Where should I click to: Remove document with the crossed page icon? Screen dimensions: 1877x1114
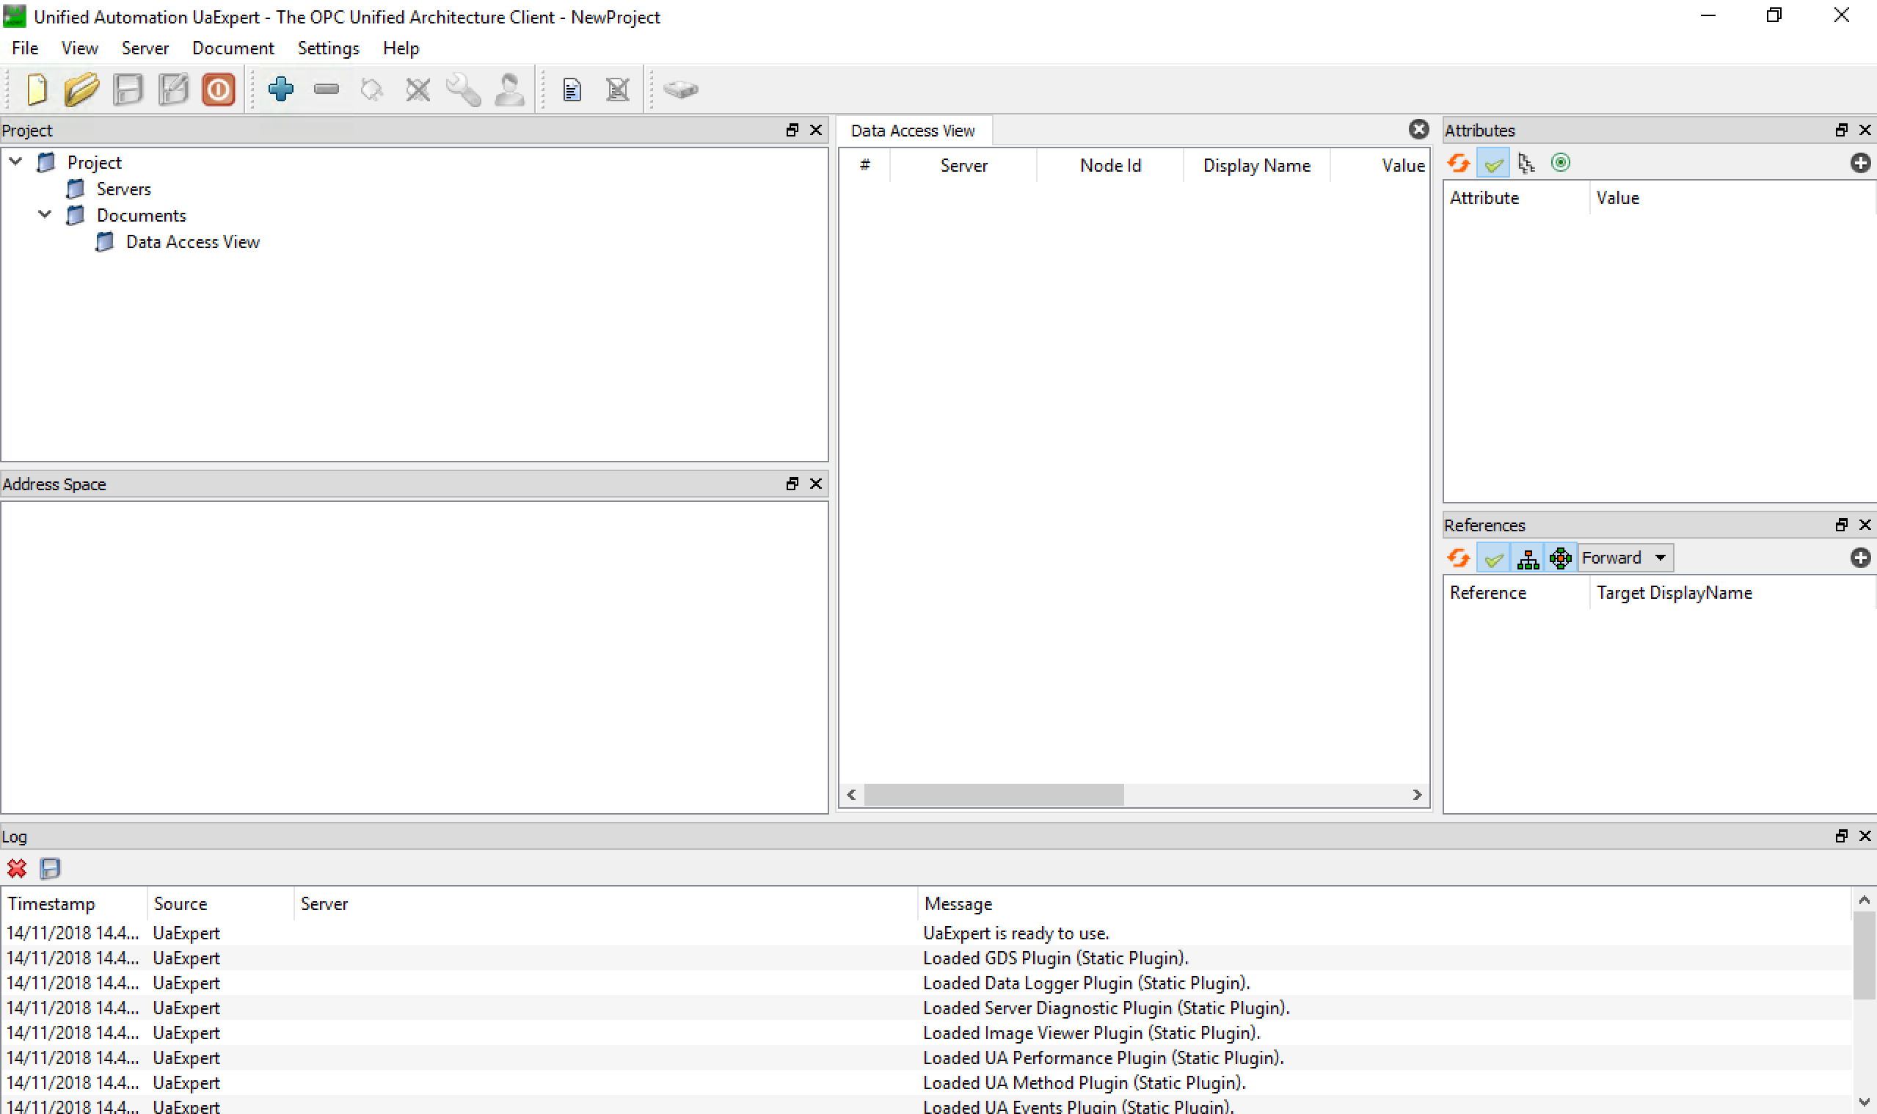click(618, 90)
